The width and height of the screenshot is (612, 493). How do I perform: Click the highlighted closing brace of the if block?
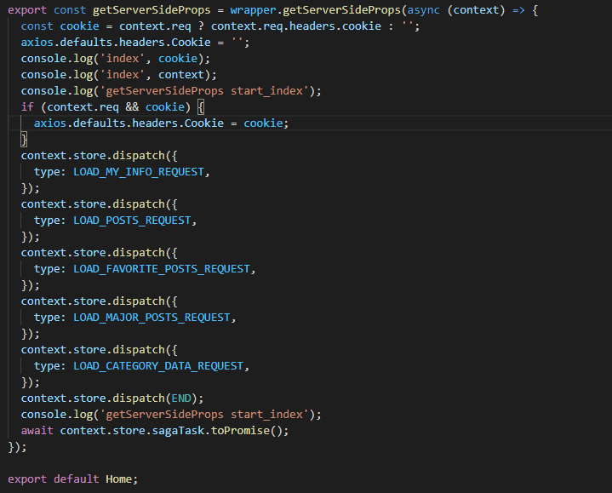[x=24, y=140]
